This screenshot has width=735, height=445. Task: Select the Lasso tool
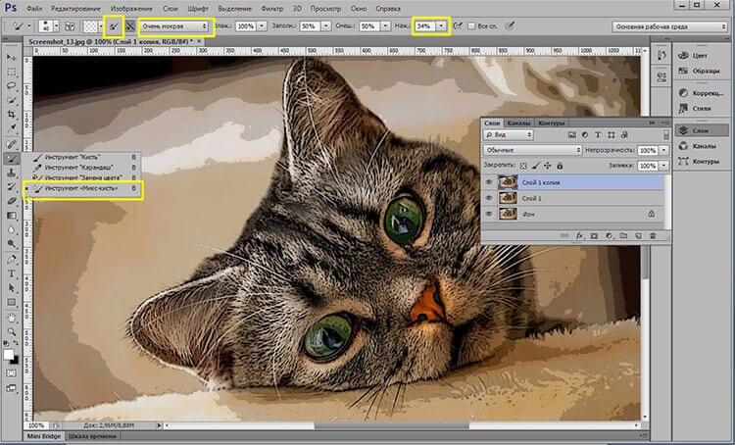click(13, 85)
